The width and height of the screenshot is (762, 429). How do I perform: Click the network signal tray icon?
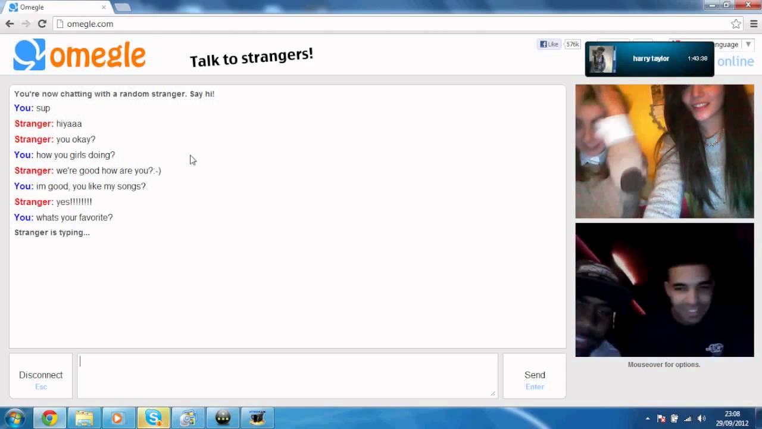click(688, 419)
